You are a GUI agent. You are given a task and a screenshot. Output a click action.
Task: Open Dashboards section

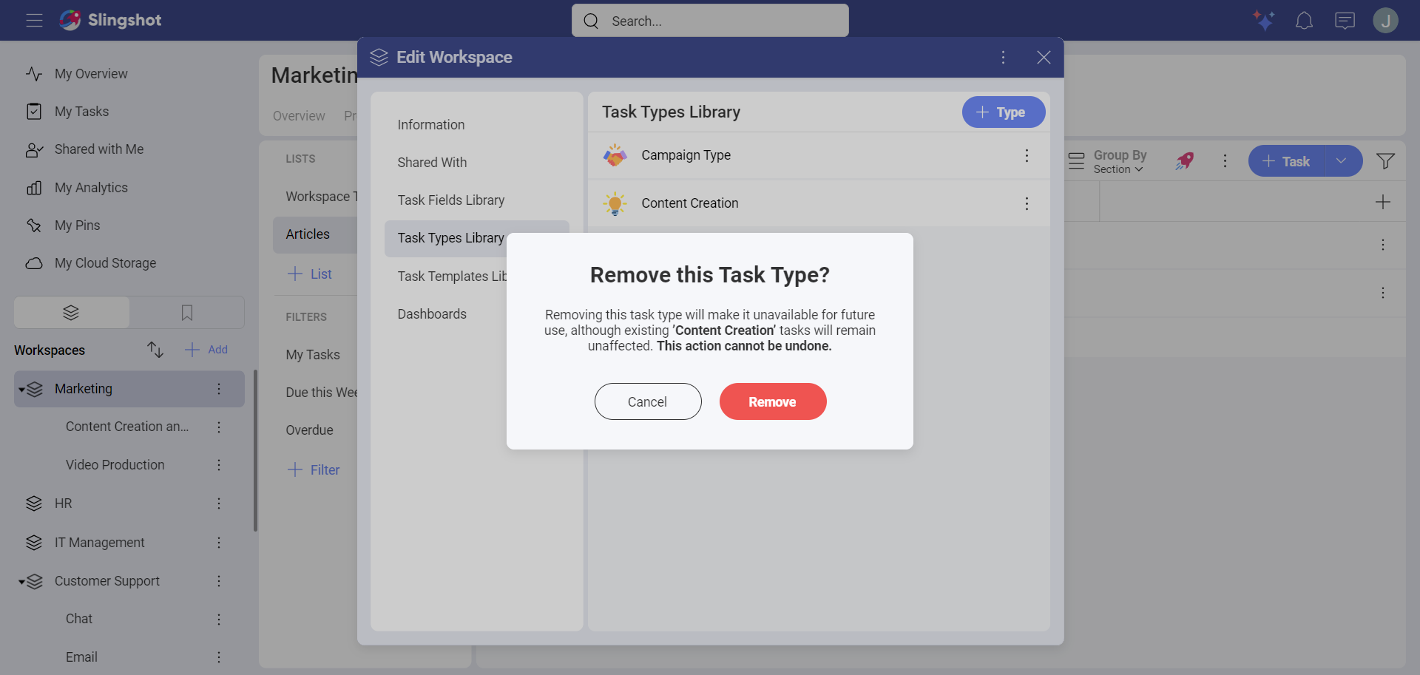coord(432,314)
